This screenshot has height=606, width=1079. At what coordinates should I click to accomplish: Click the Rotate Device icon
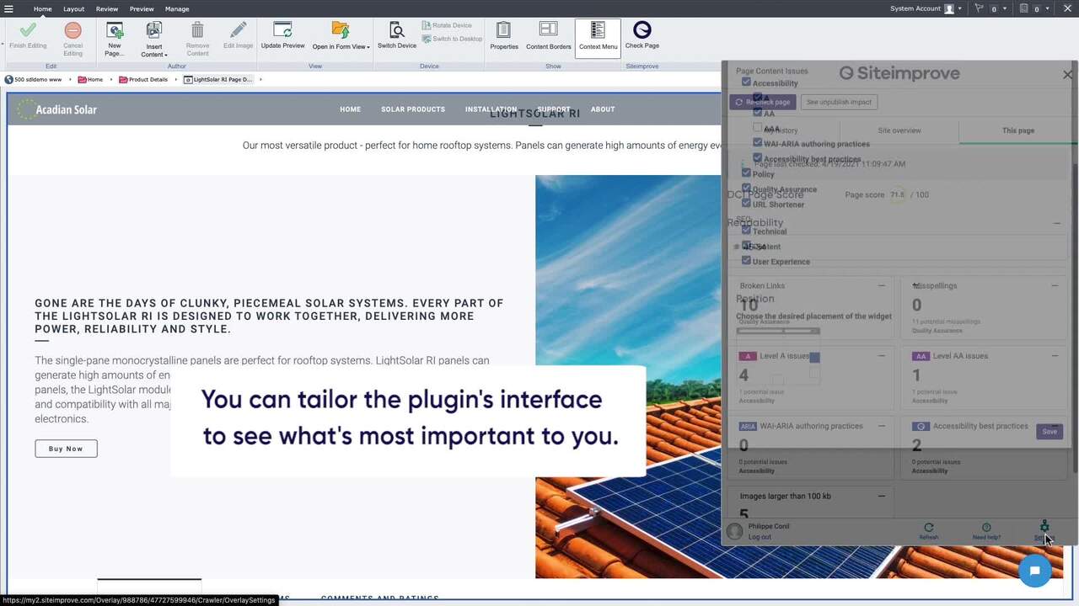(427, 25)
